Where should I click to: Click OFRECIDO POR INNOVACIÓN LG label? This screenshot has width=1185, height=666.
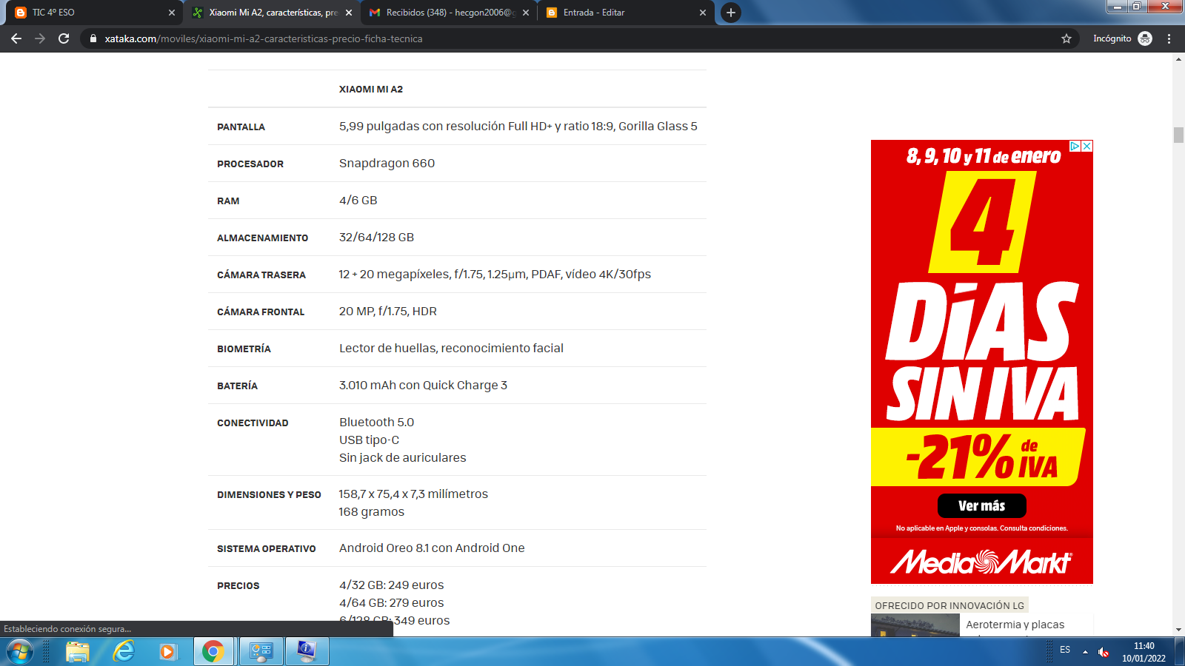[949, 605]
